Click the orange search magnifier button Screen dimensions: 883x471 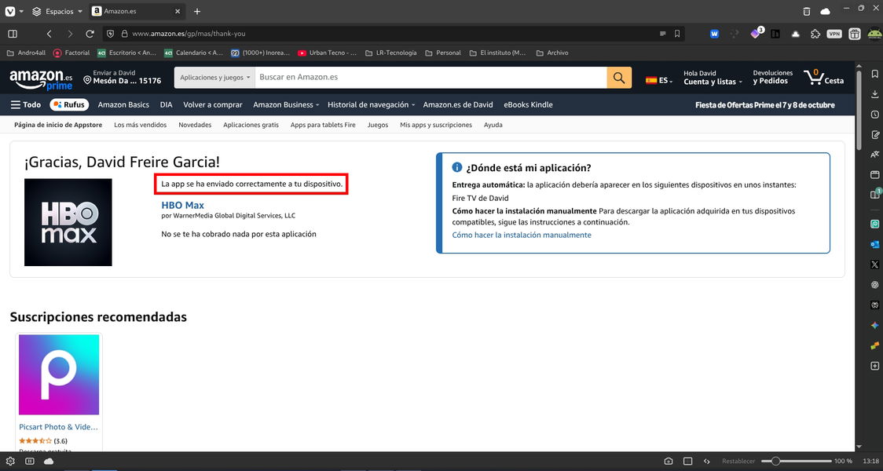click(619, 77)
